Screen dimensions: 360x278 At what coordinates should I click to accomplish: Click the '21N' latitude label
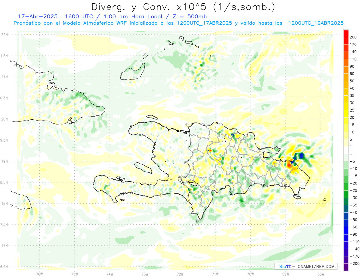(x=4, y=77)
